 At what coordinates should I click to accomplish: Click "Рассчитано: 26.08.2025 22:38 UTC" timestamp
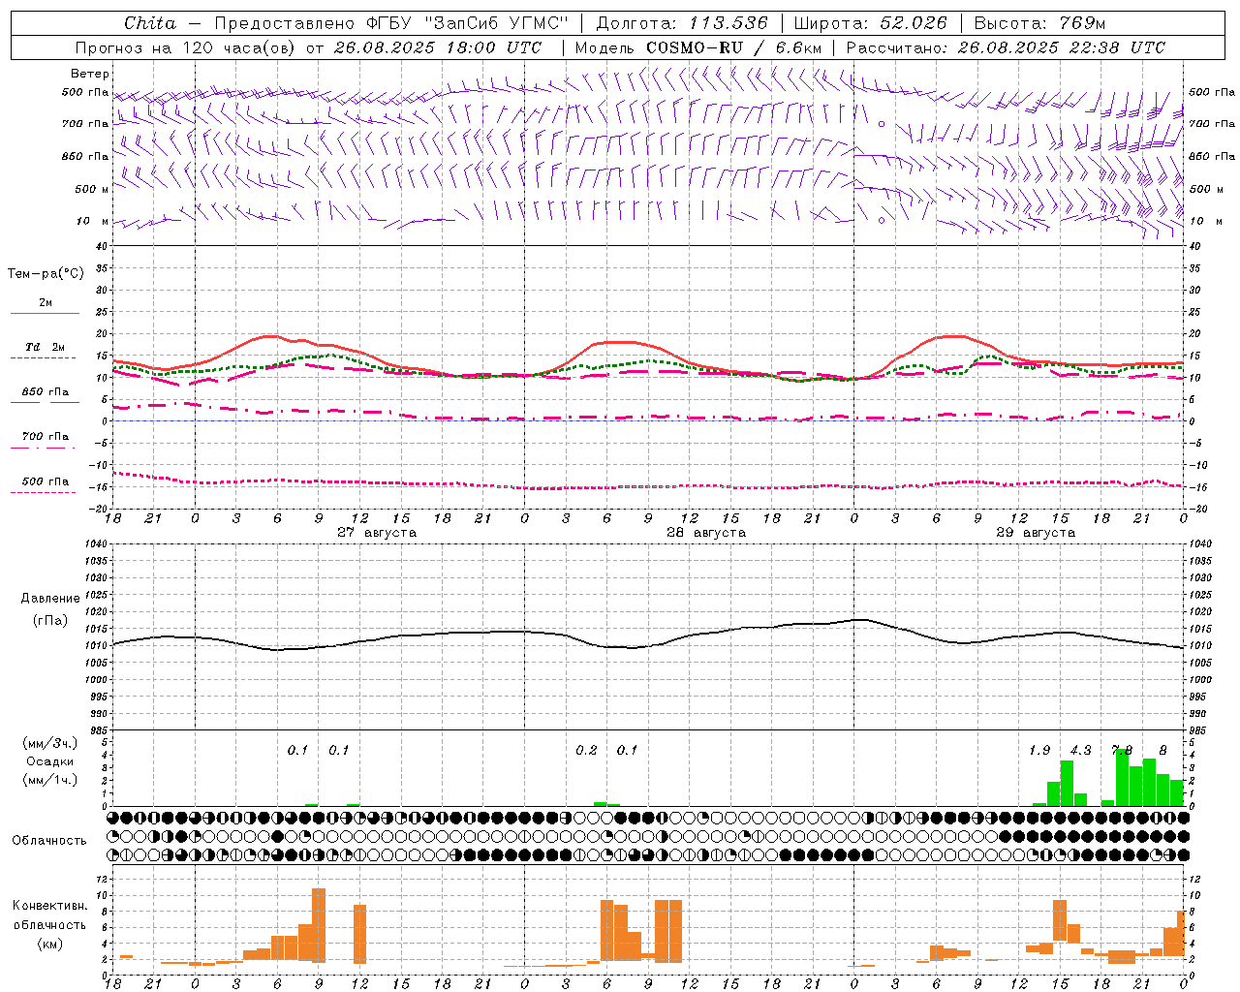coord(1006,47)
